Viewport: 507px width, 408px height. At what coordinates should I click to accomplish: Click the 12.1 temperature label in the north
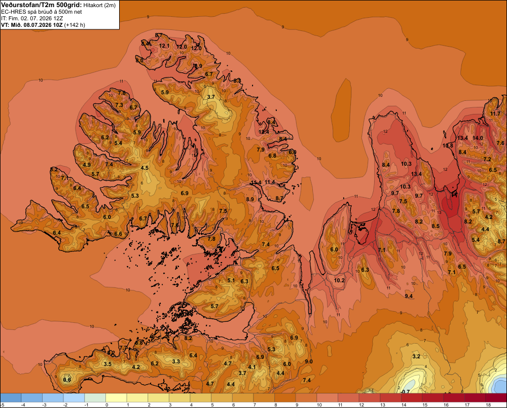164,46
